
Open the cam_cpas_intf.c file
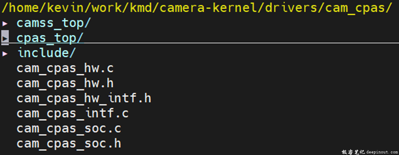(73, 113)
